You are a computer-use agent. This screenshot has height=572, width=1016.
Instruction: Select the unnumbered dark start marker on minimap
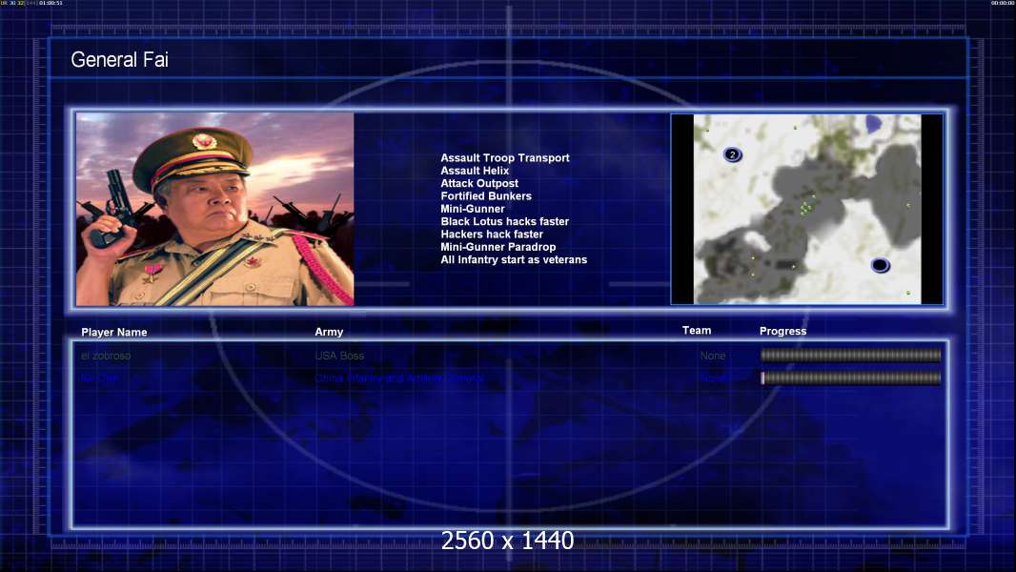tap(880, 264)
